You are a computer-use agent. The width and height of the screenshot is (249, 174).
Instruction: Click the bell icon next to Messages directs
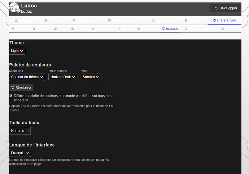74,20
